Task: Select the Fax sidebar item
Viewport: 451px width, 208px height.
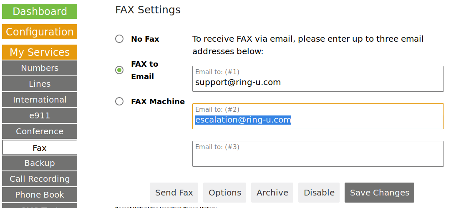Action: click(40, 148)
